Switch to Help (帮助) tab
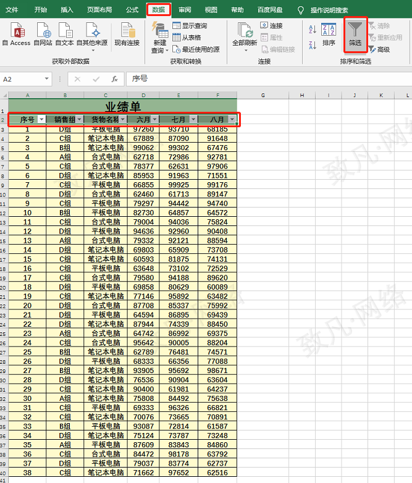 click(x=237, y=10)
